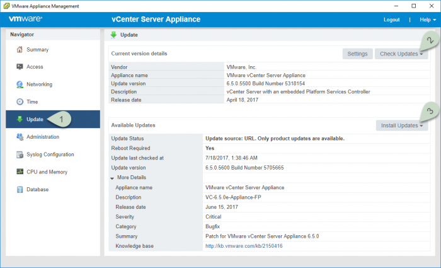Click the Administration users icon
Screen dimensions: 441x268
click(20, 137)
